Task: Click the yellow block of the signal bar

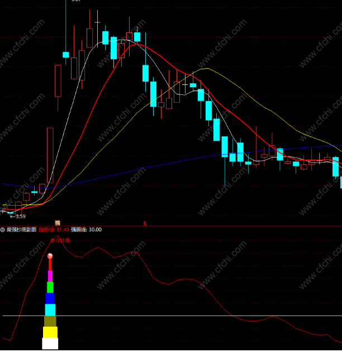Action: click(50, 332)
